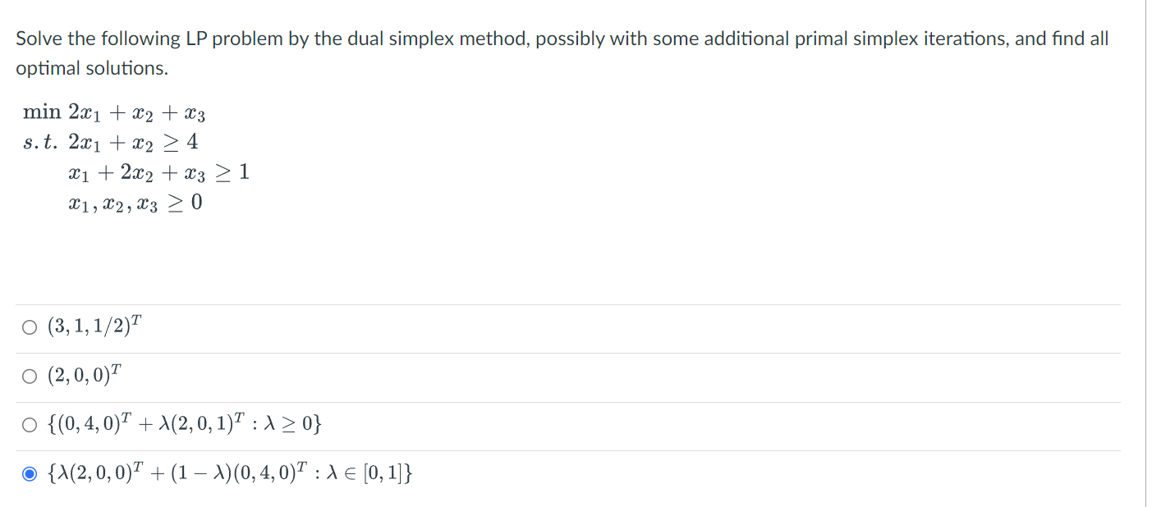
Task: Select option {(0,4,0)^T + λ(2,0,1)^T : λ ≥ 0}
Action: coord(30,423)
